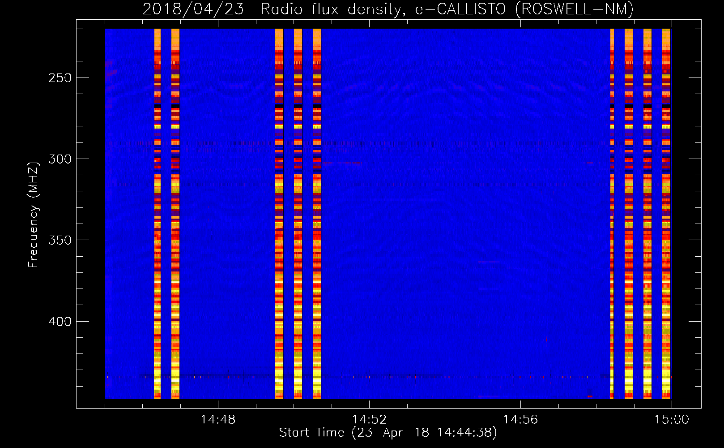
Task: Click the 300 frequency tick label
Action: [60, 159]
